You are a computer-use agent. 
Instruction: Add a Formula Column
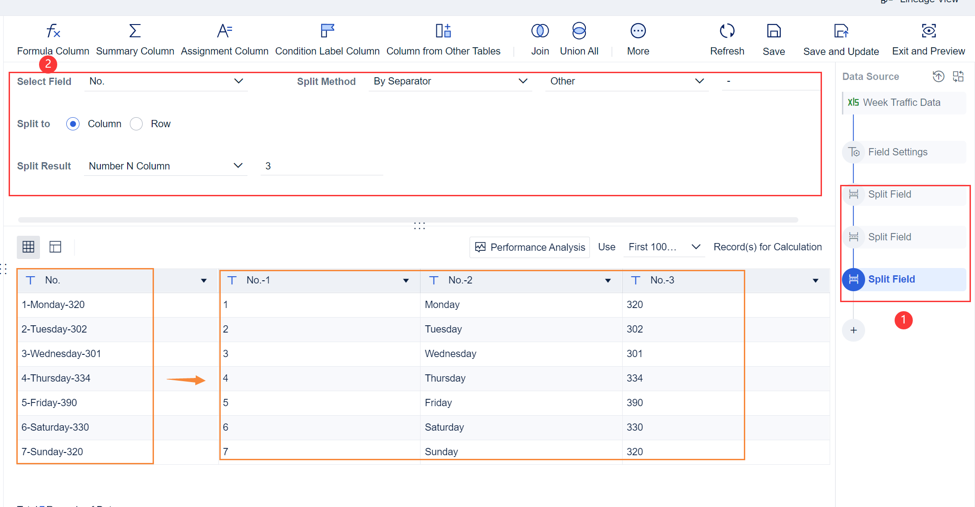pyautogui.click(x=53, y=40)
